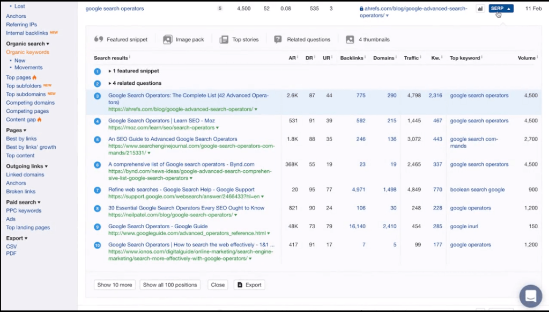
Task: Collapse the Export sidebar section
Action: [x=17, y=238]
